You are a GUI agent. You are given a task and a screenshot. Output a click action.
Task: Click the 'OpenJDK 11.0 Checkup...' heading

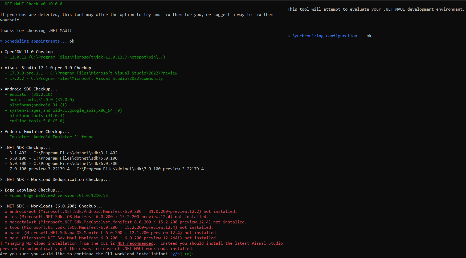click(32, 52)
